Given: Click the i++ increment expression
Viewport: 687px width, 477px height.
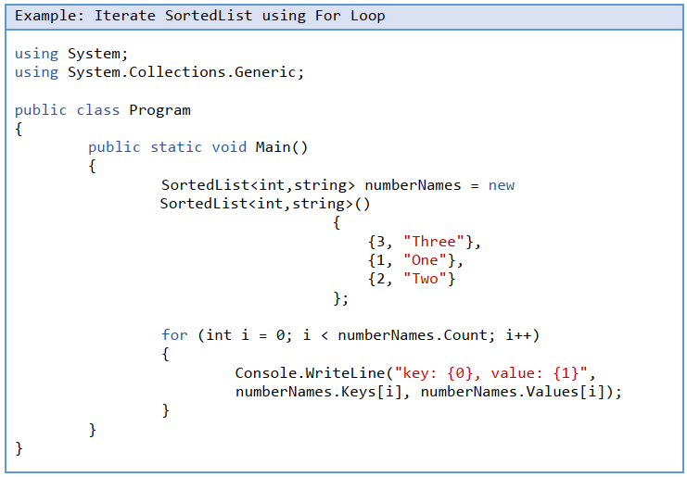Looking at the screenshot, I should (518, 335).
